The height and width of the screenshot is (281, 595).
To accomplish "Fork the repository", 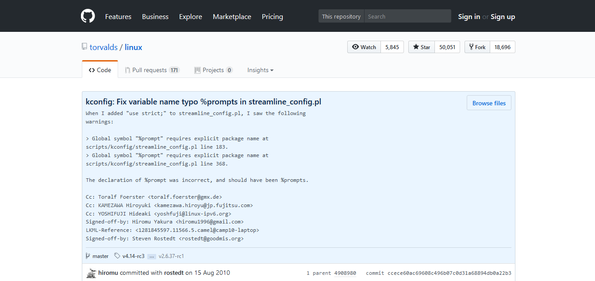I will 477,47.
